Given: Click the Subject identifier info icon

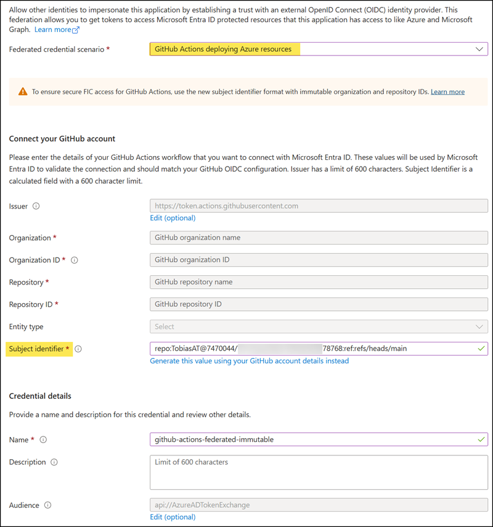Looking at the screenshot, I should pos(78,349).
